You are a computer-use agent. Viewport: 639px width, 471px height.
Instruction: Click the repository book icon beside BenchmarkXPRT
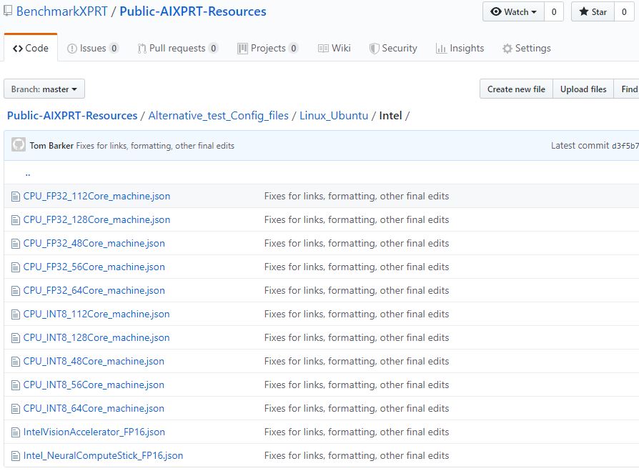click(x=8, y=11)
